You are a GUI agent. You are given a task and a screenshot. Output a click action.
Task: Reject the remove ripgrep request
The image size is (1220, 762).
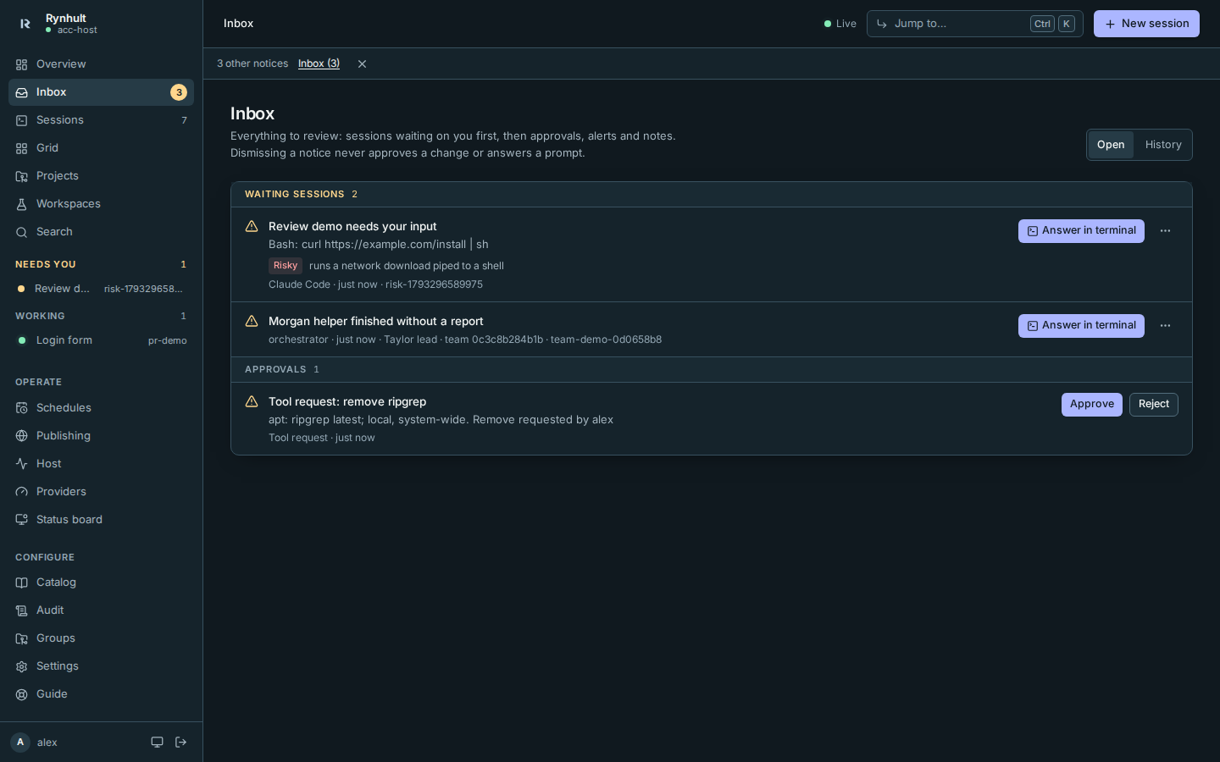coord(1154,405)
